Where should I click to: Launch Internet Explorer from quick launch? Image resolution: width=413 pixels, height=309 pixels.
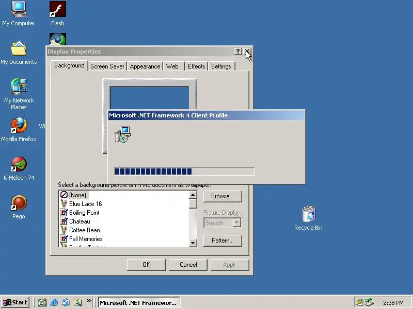coord(54,302)
